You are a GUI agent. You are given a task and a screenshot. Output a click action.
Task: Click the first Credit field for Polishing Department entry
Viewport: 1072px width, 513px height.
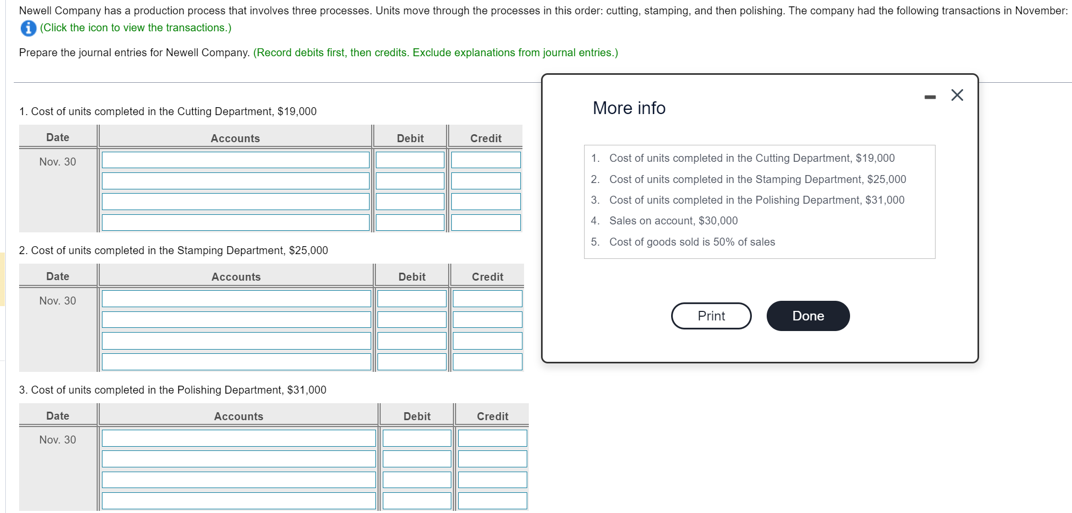coord(492,438)
